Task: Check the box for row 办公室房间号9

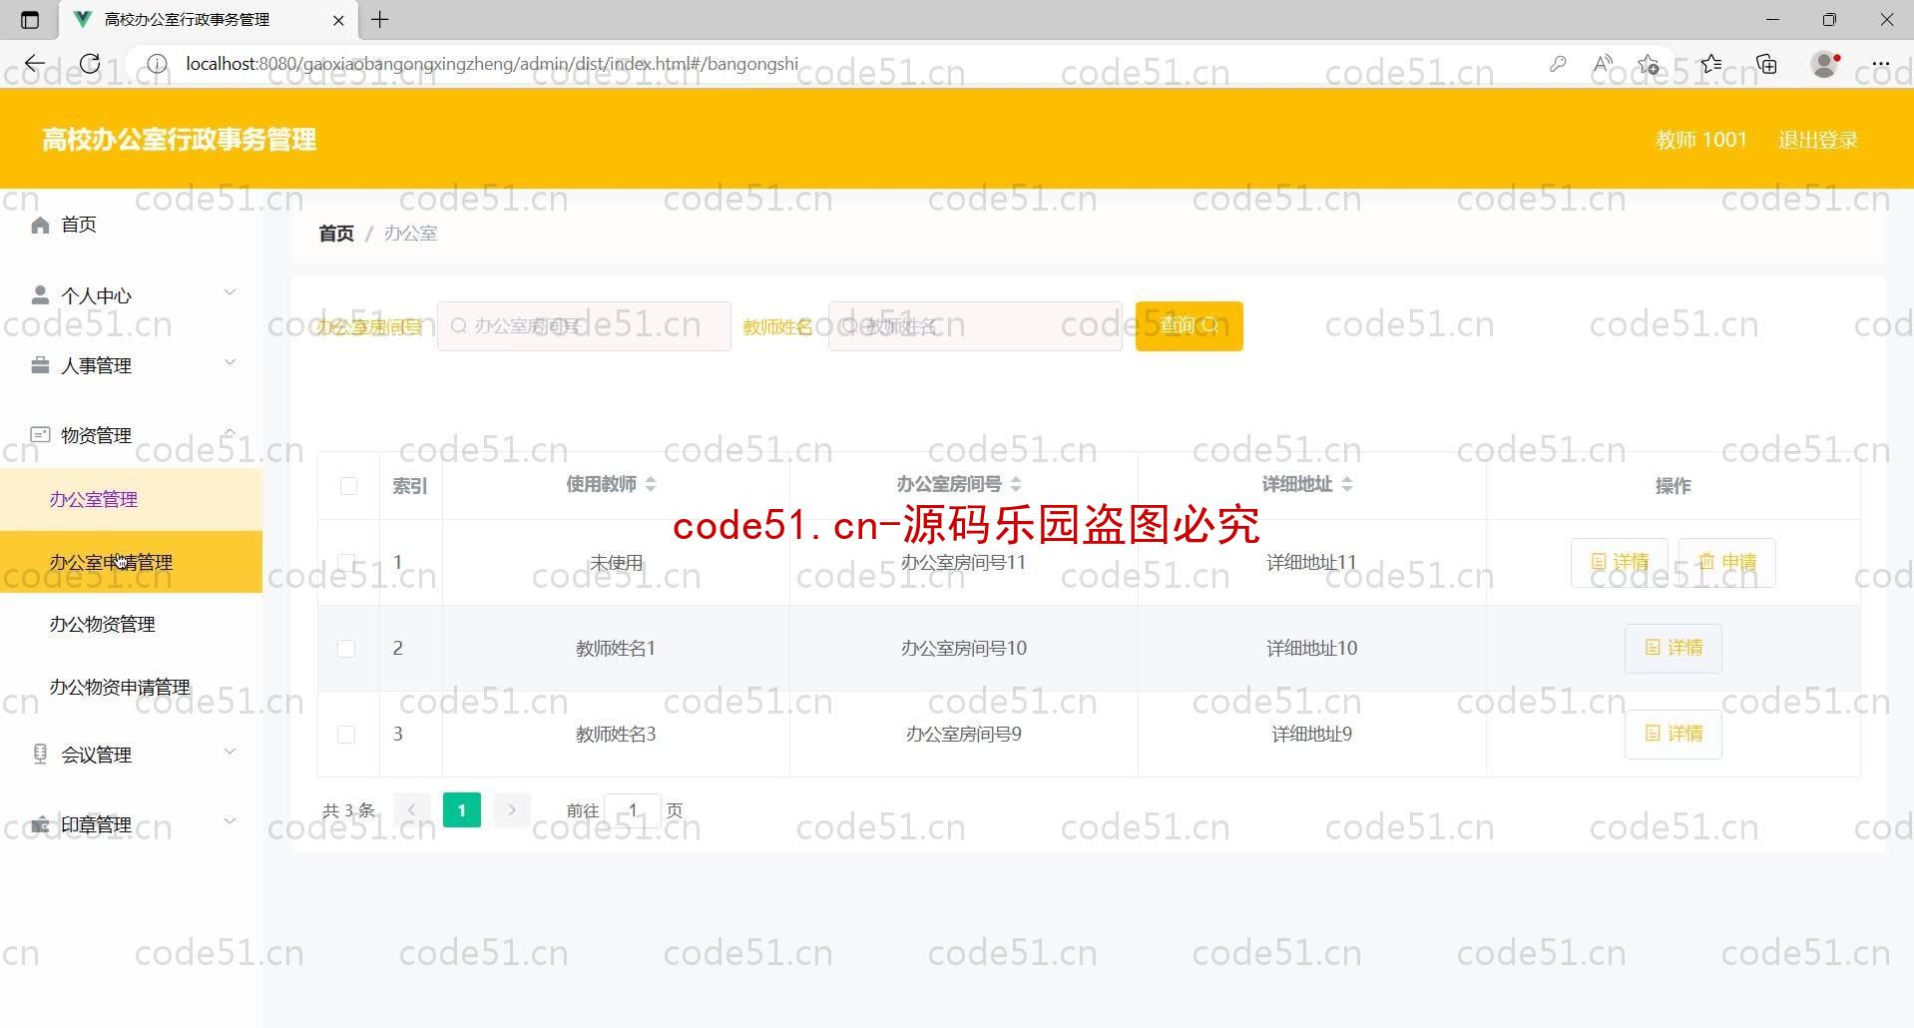Action: (346, 734)
